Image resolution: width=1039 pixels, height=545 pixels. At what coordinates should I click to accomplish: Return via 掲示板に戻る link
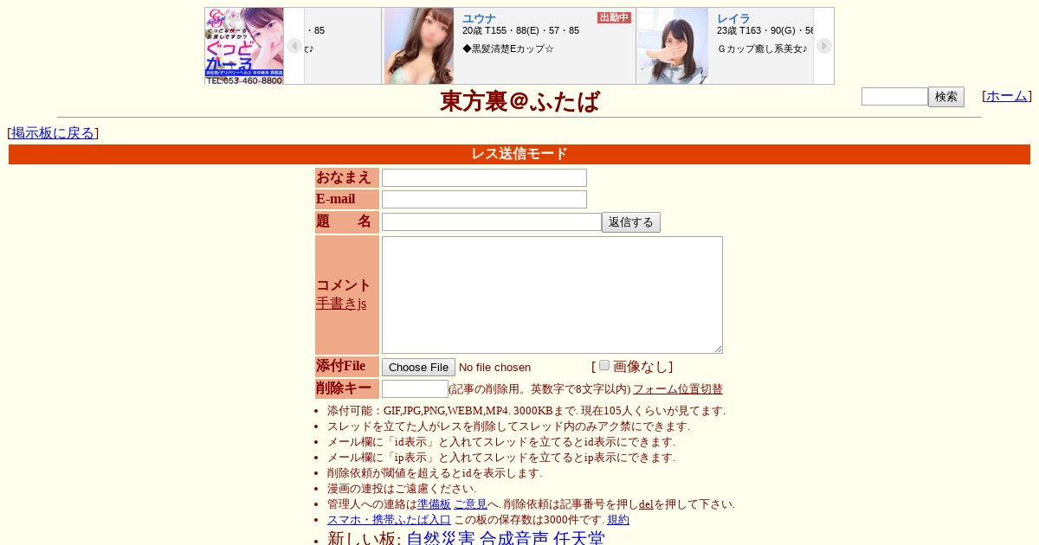pyautogui.click(x=53, y=133)
